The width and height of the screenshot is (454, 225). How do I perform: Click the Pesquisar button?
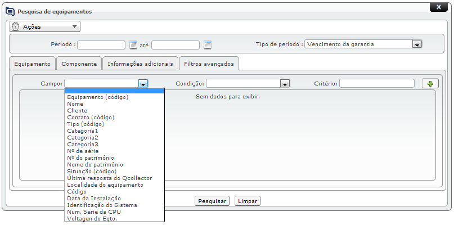[x=212, y=201]
